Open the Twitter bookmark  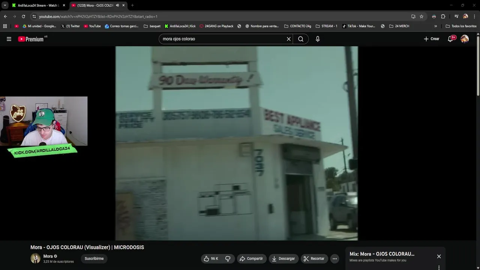pos(70,26)
